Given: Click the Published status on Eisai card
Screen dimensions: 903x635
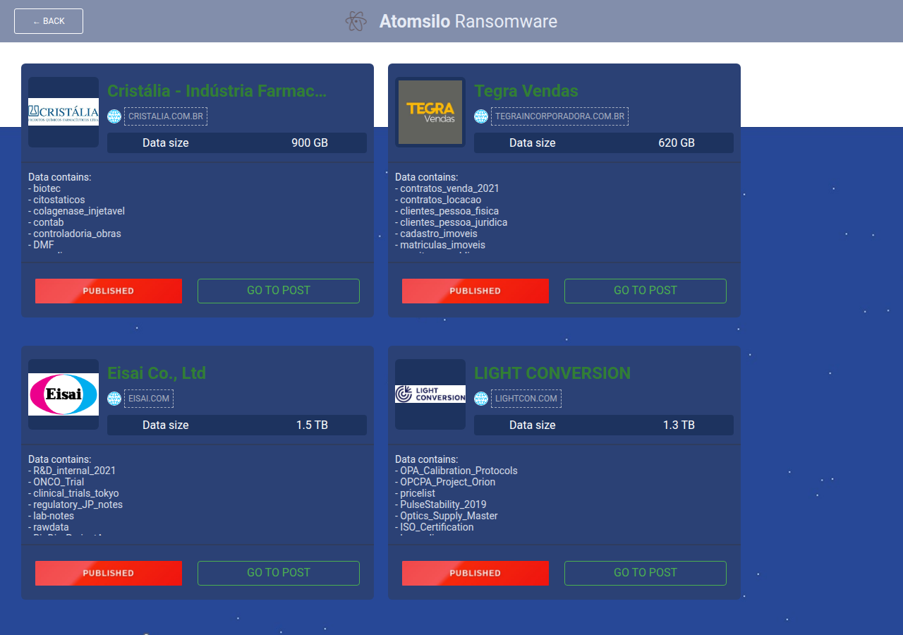Looking at the screenshot, I should [109, 573].
